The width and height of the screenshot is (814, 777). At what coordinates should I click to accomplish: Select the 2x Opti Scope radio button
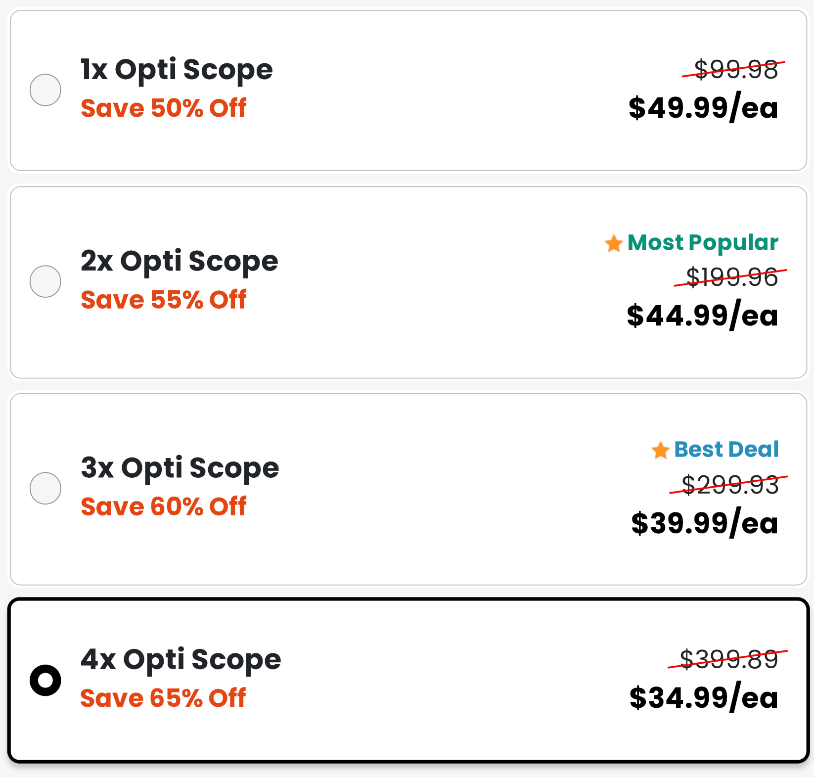tap(45, 281)
